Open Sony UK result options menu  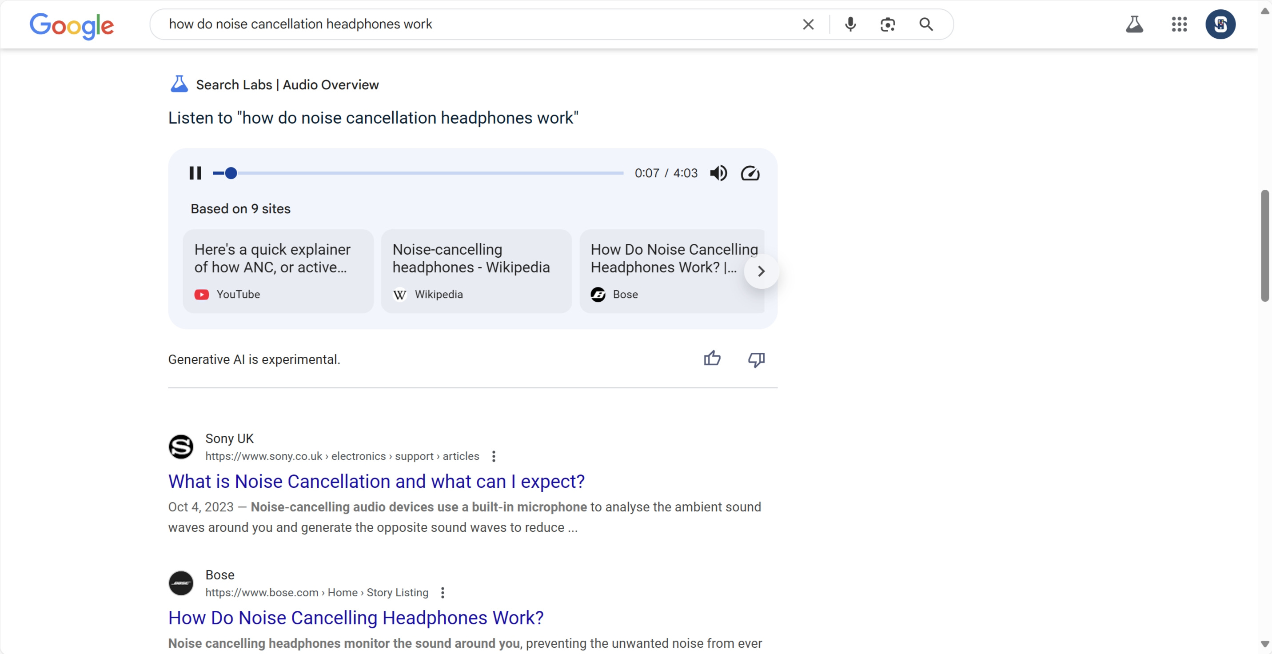pyautogui.click(x=493, y=456)
